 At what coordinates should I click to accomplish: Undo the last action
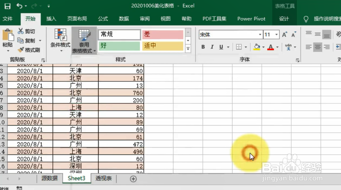click(19, 6)
